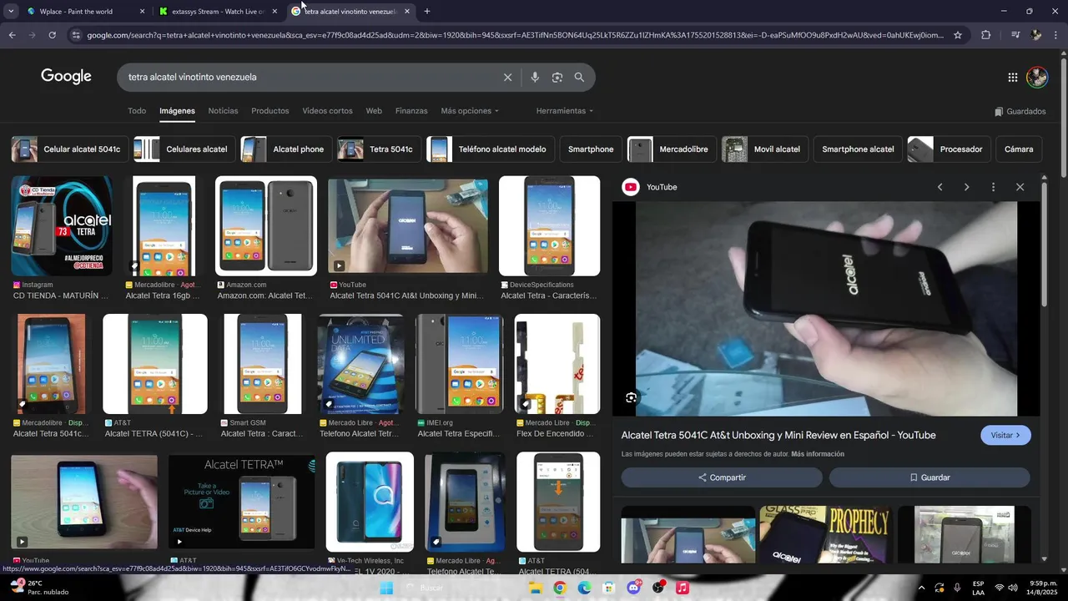Image resolution: width=1068 pixels, height=601 pixels.
Task: Filter by Tetra 5041c chip
Action: coord(379,149)
